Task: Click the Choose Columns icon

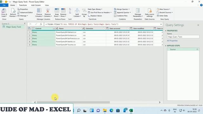Action: pyautogui.click(x=39, y=11)
